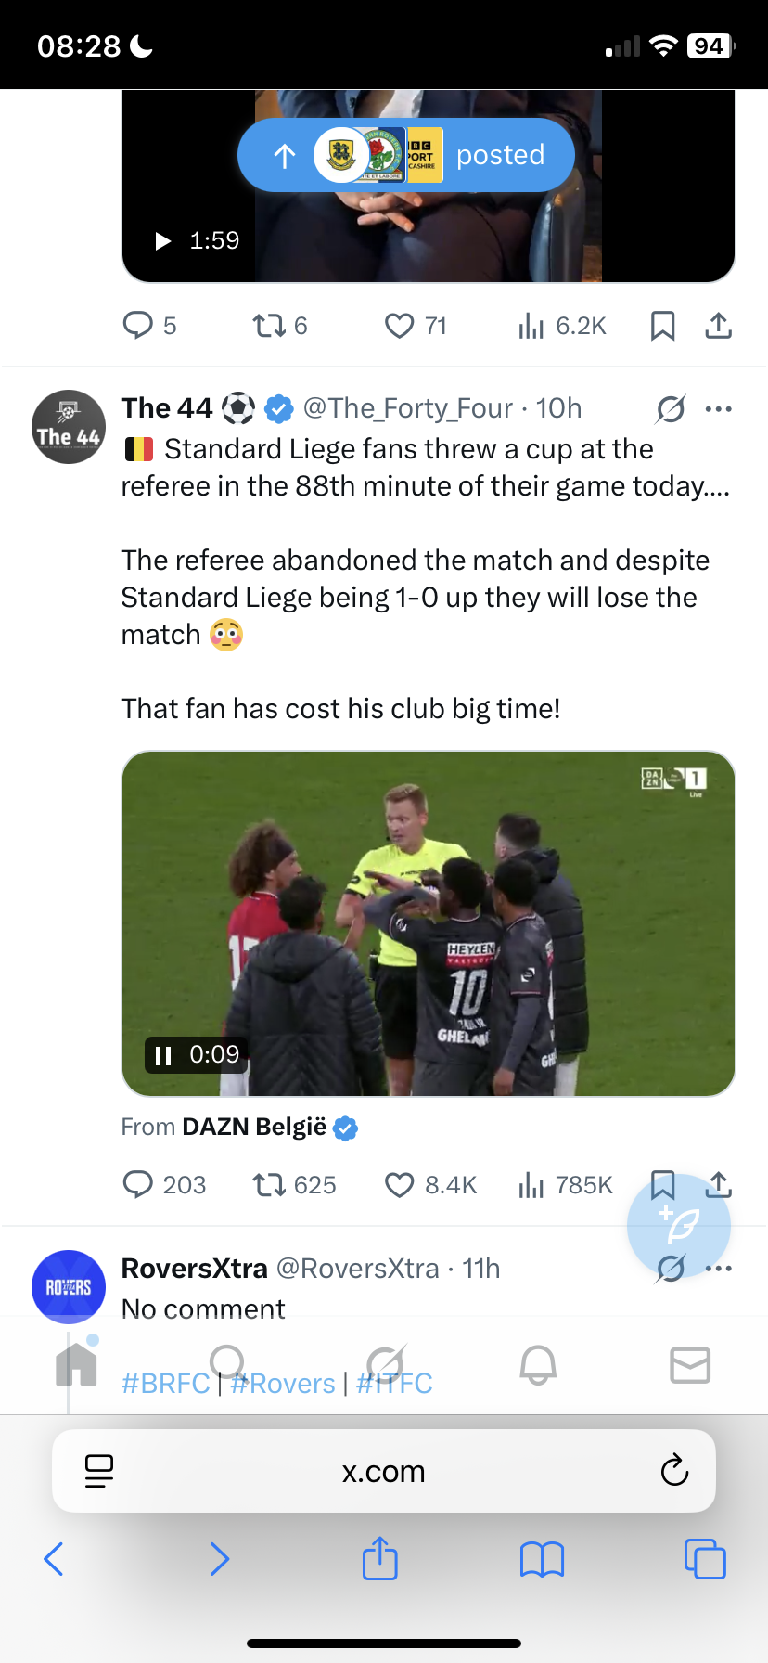Repost The 44's tweet with 625 reposts
The width and height of the screenshot is (768, 1663).
269,1185
